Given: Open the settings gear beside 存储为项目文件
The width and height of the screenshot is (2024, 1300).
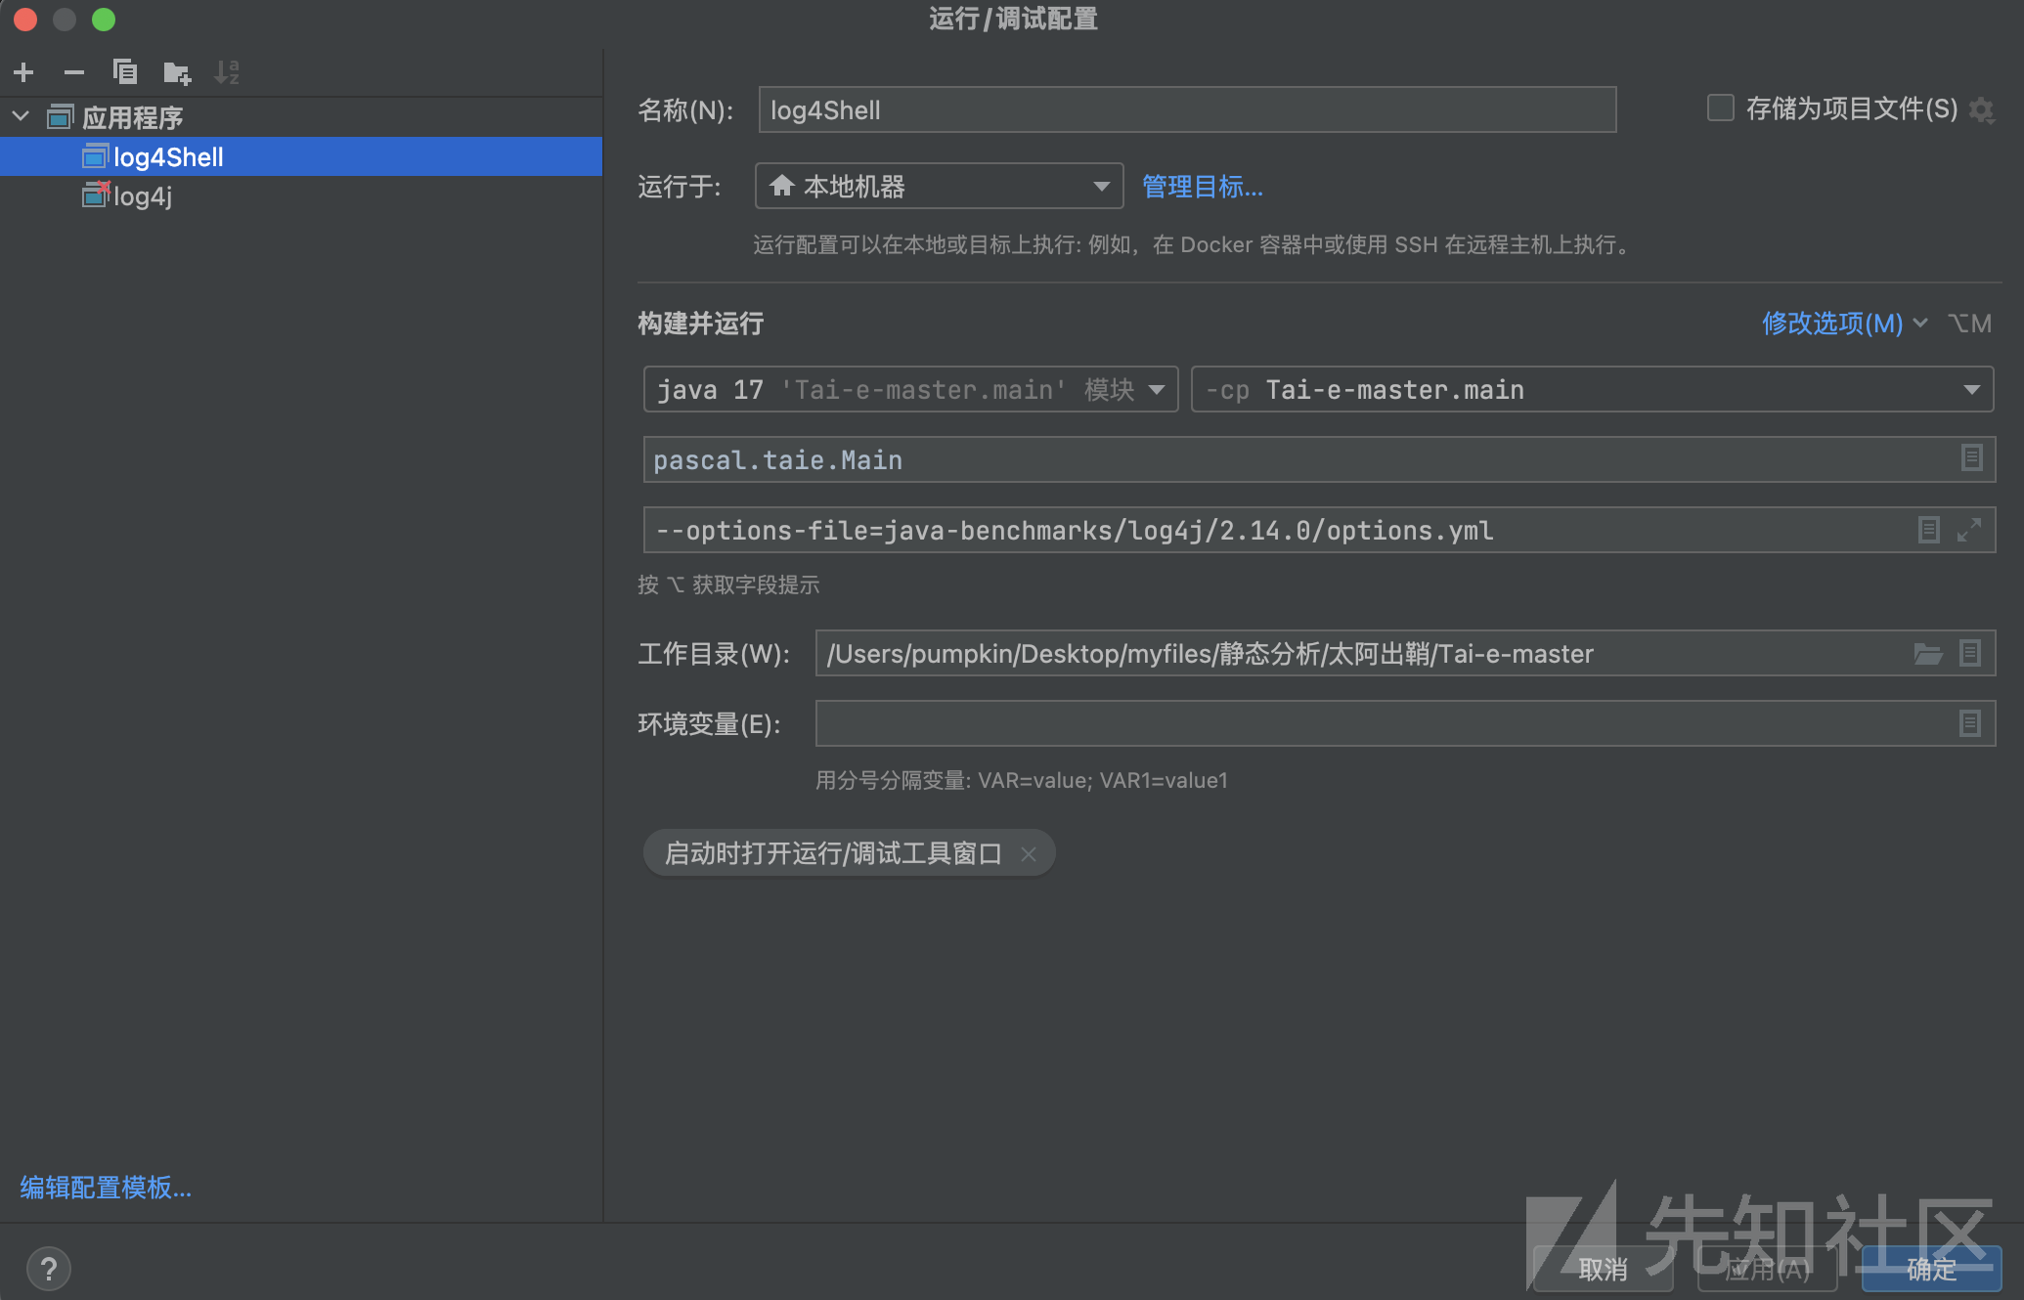Looking at the screenshot, I should pos(1982,110).
